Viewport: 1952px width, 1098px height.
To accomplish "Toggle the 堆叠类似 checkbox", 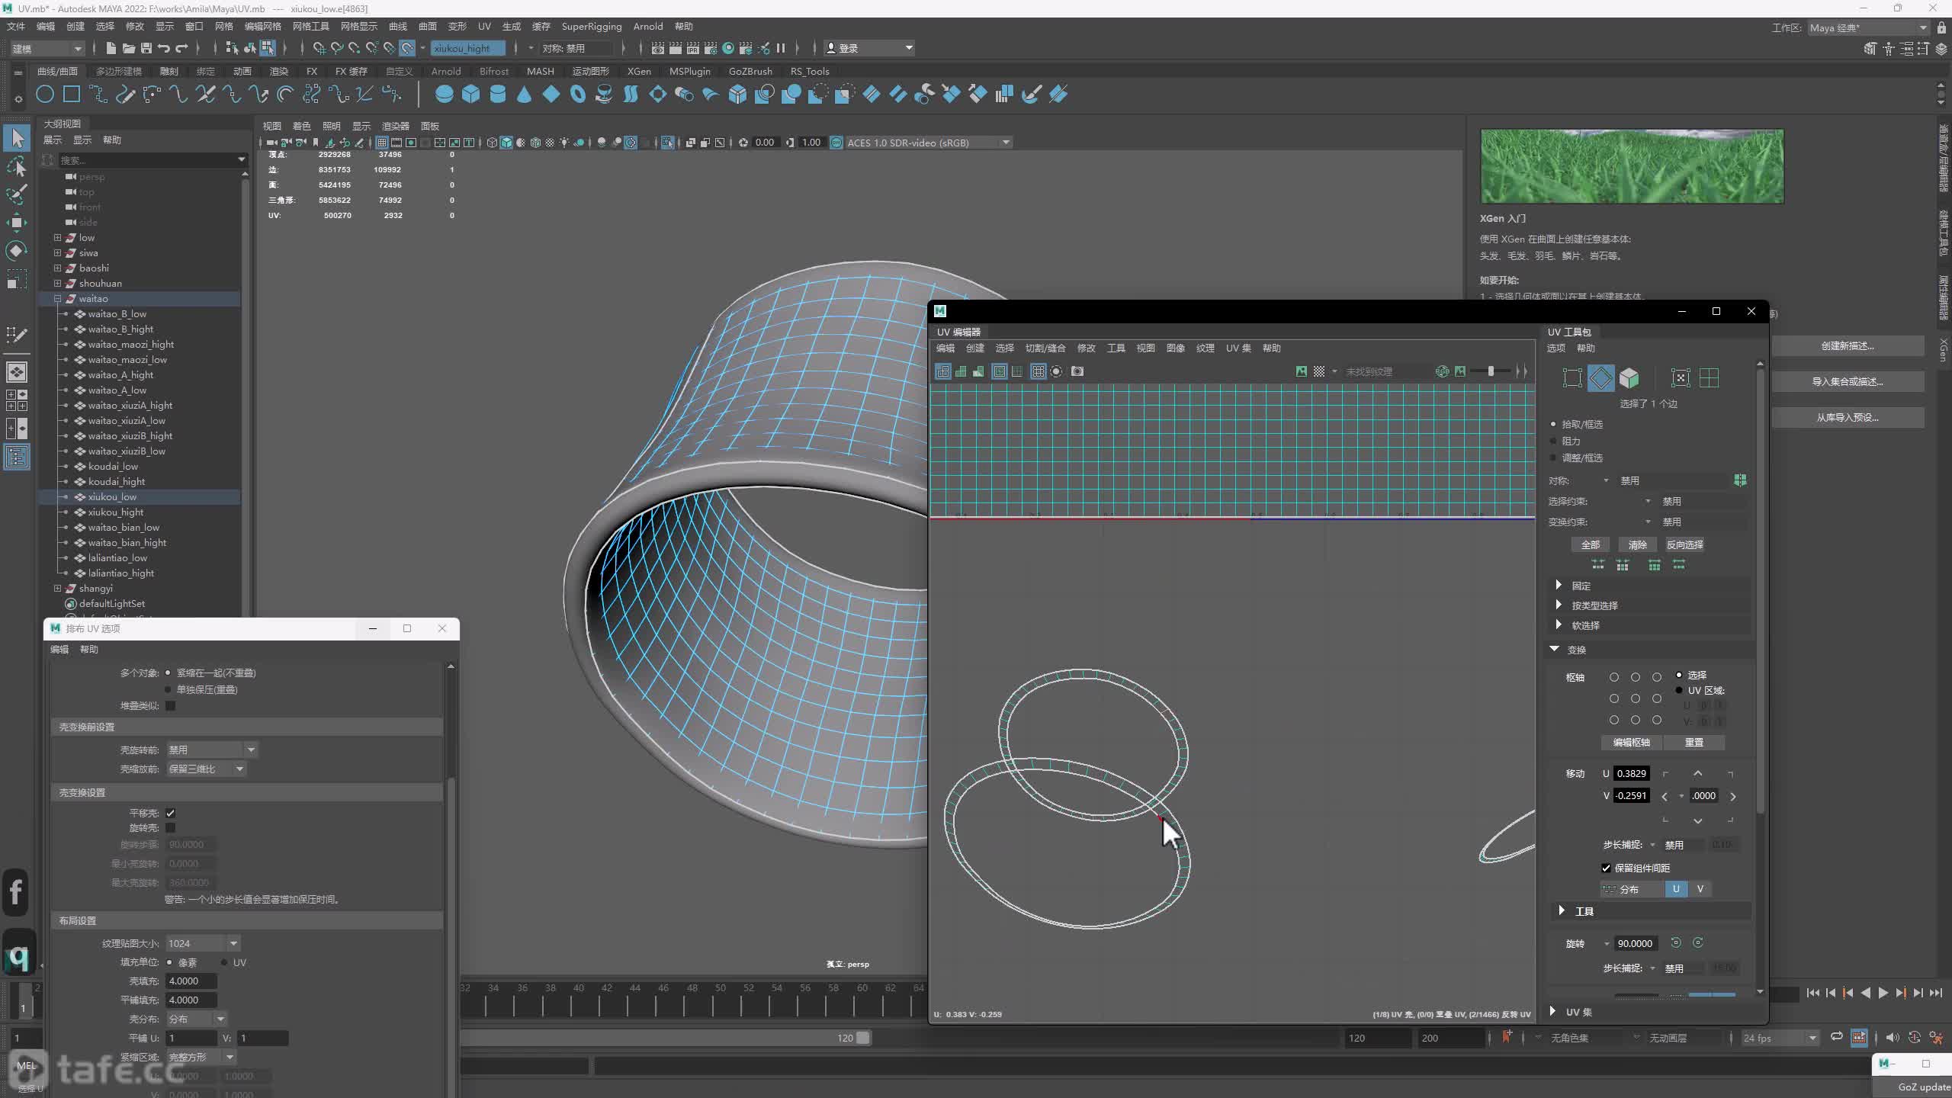I will click(170, 706).
